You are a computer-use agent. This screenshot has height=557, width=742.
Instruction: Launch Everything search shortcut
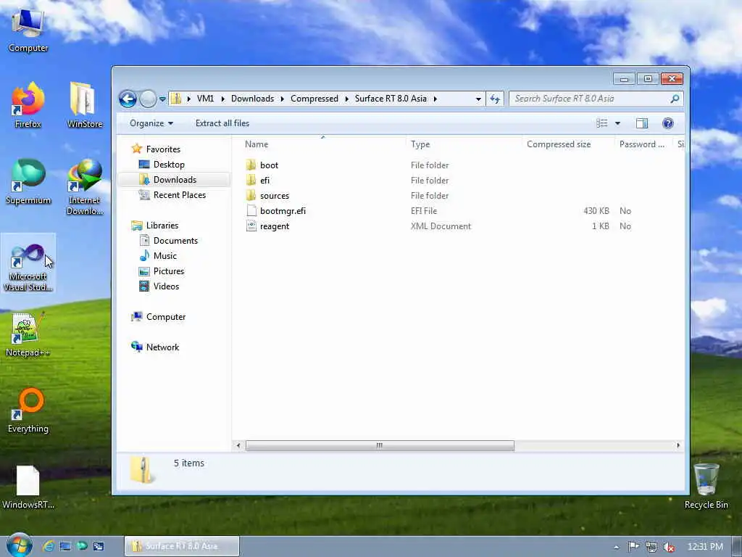pyautogui.click(x=28, y=410)
